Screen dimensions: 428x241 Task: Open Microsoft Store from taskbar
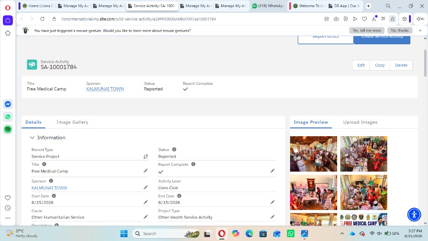263,234
